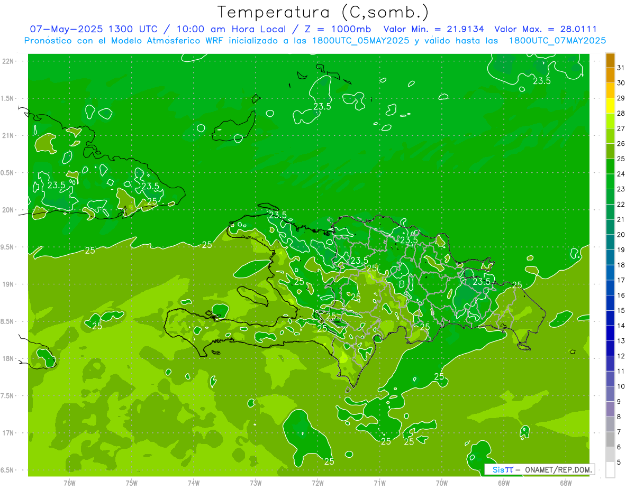
Task: Click the white legend swatch below 5
Action: [x=610, y=470]
